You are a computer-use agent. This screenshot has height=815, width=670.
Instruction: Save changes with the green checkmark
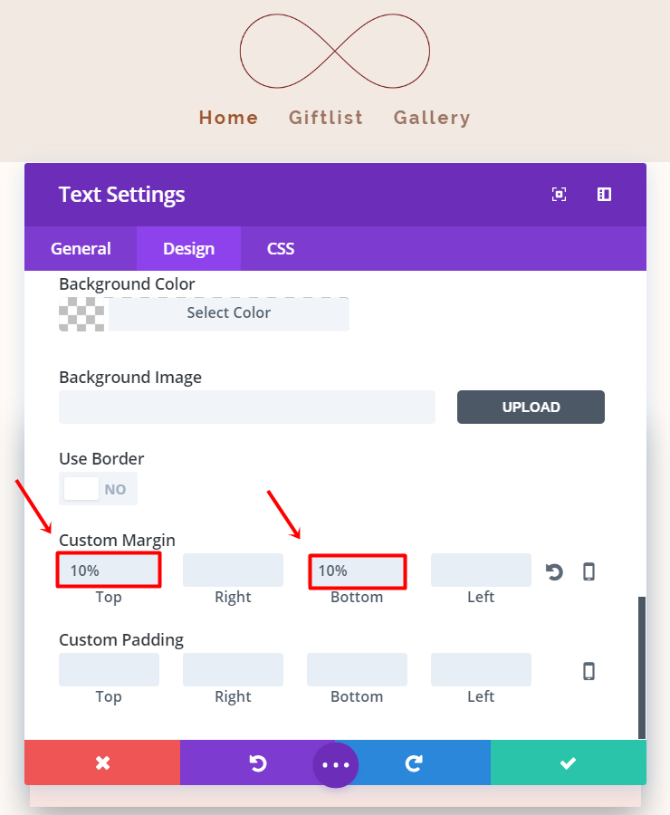coord(568,762)
